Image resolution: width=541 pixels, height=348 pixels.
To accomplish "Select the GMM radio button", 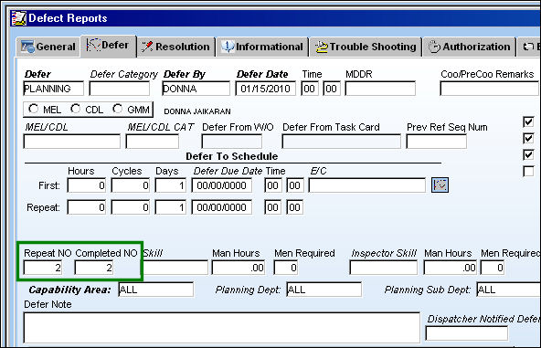I will [x=118, y=109].
